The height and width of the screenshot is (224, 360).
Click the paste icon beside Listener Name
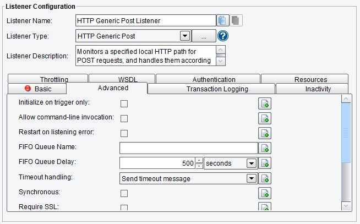(x=236, y=20)
